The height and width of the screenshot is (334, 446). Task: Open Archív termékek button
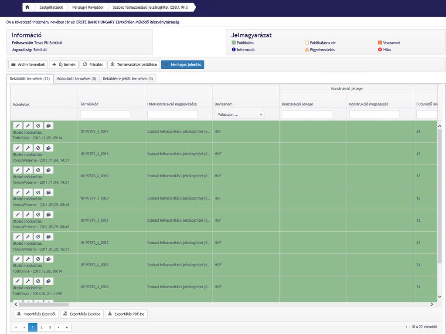(x=28, y=64)
